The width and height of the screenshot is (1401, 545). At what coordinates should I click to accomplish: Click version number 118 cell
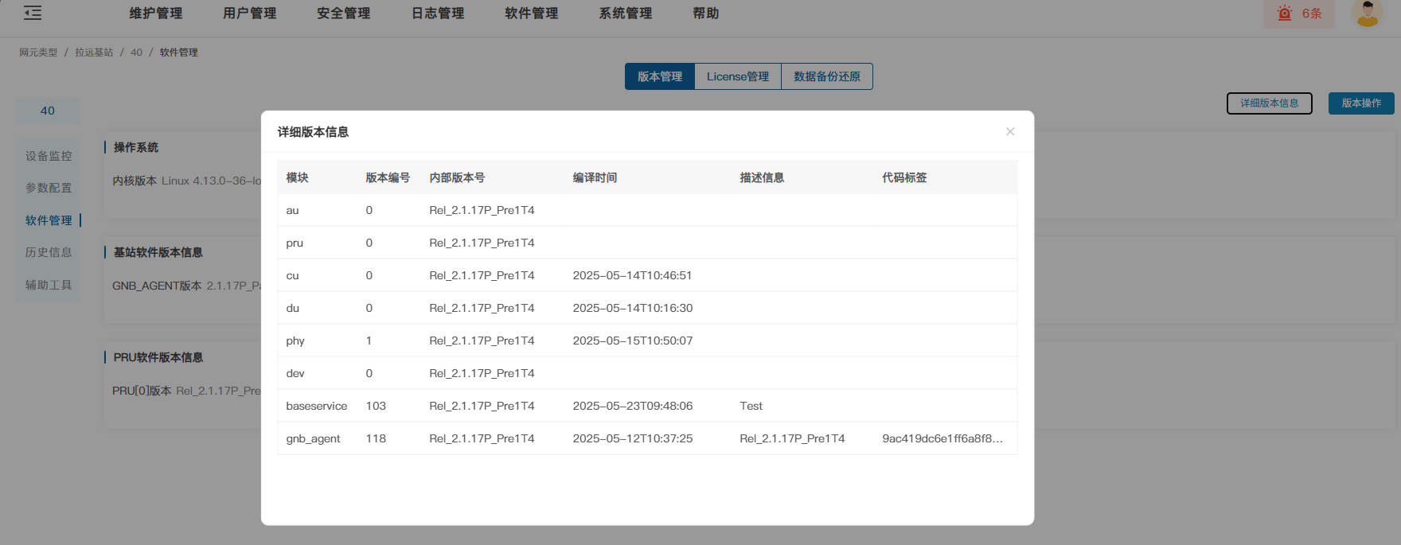[376, 438]
